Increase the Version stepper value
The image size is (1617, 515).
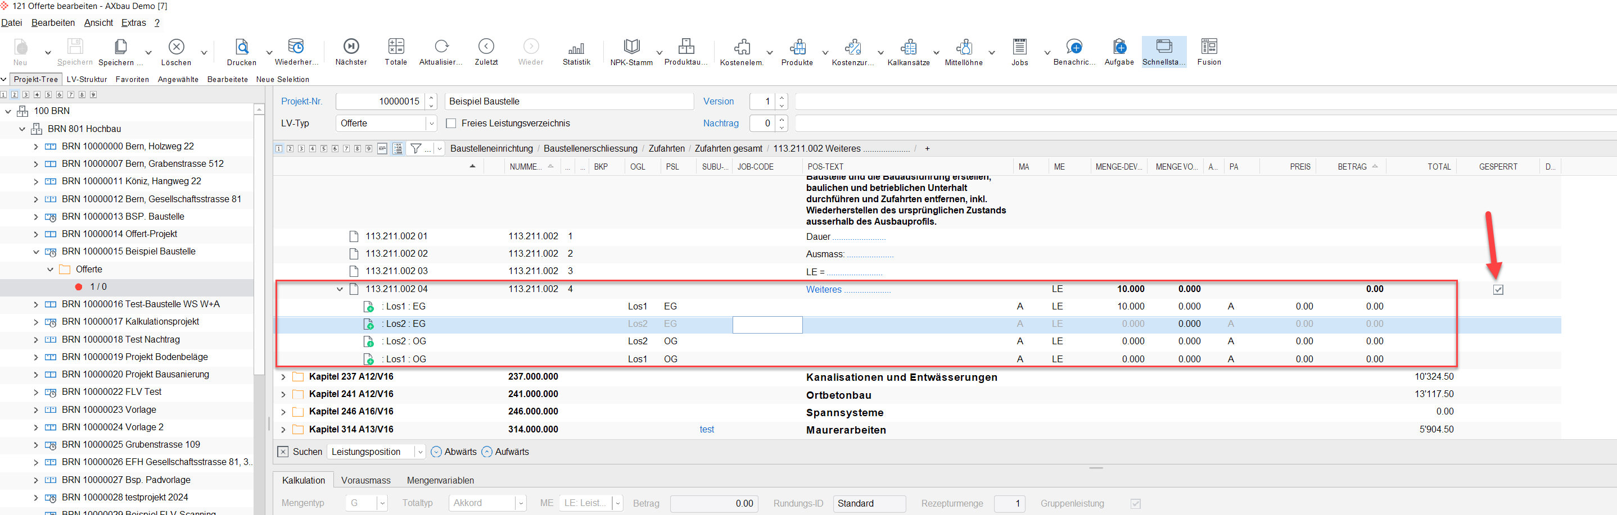point(782,97)
